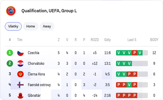163x100 pixels.
Task: Switch to the Home standings tab
Action: coord(31,26)
